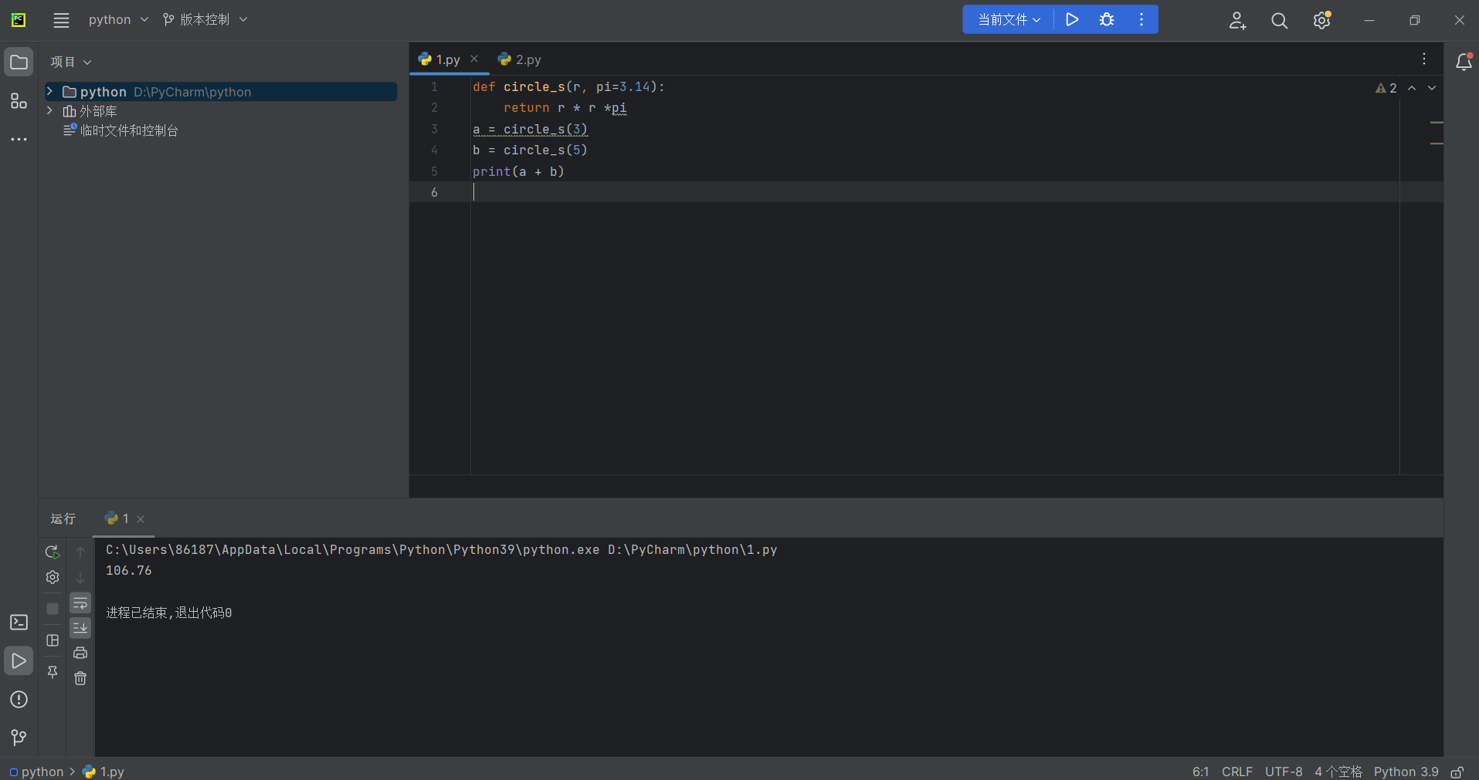The image size is (1479, 780).
Task: Click the stop process square button
Action: tap(53, 609)
